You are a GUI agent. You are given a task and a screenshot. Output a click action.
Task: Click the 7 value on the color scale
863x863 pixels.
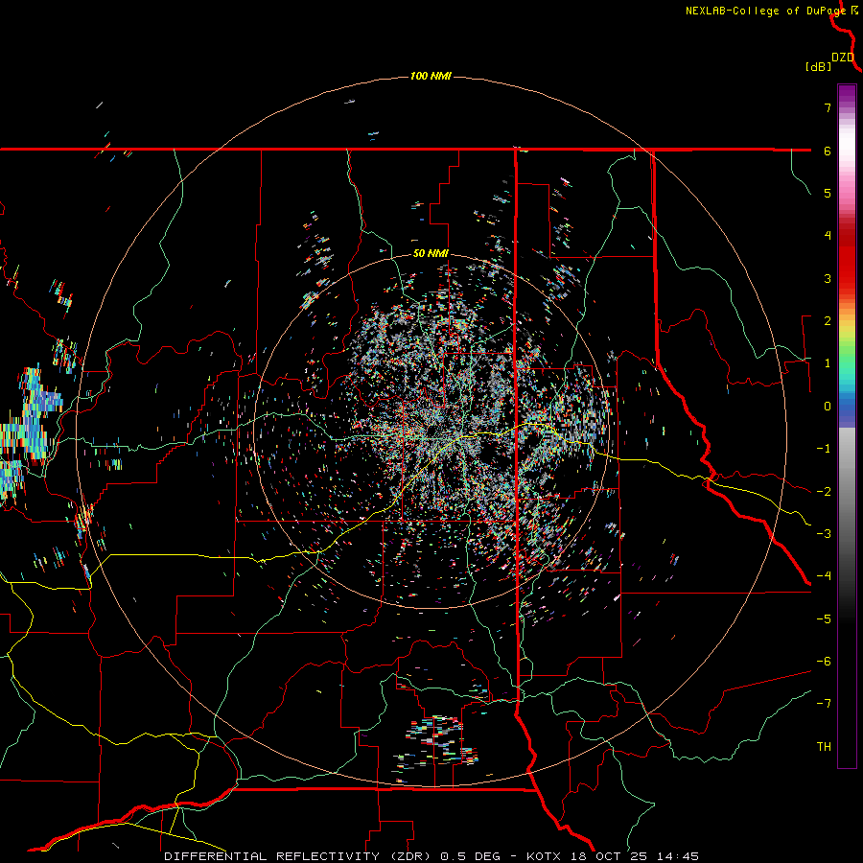pyautogui.click(x=828, y=107)
